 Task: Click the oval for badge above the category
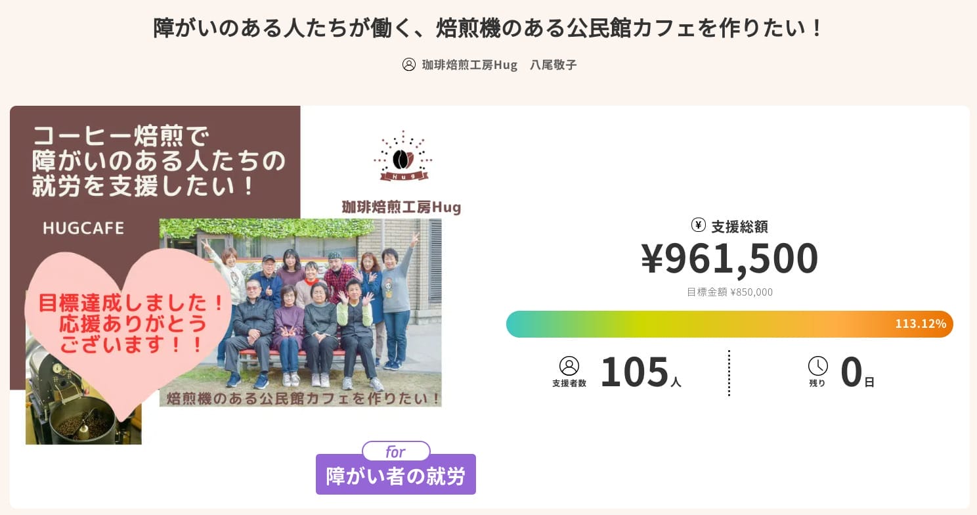point(395,451)
